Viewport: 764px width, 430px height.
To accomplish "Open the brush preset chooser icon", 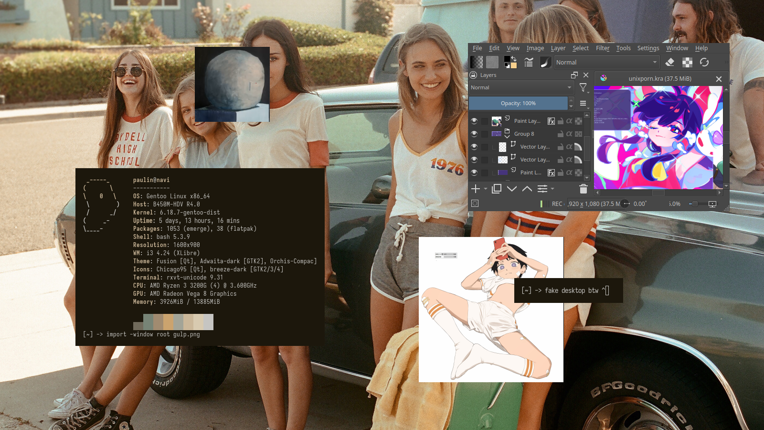I will click(x=545, y=62).
